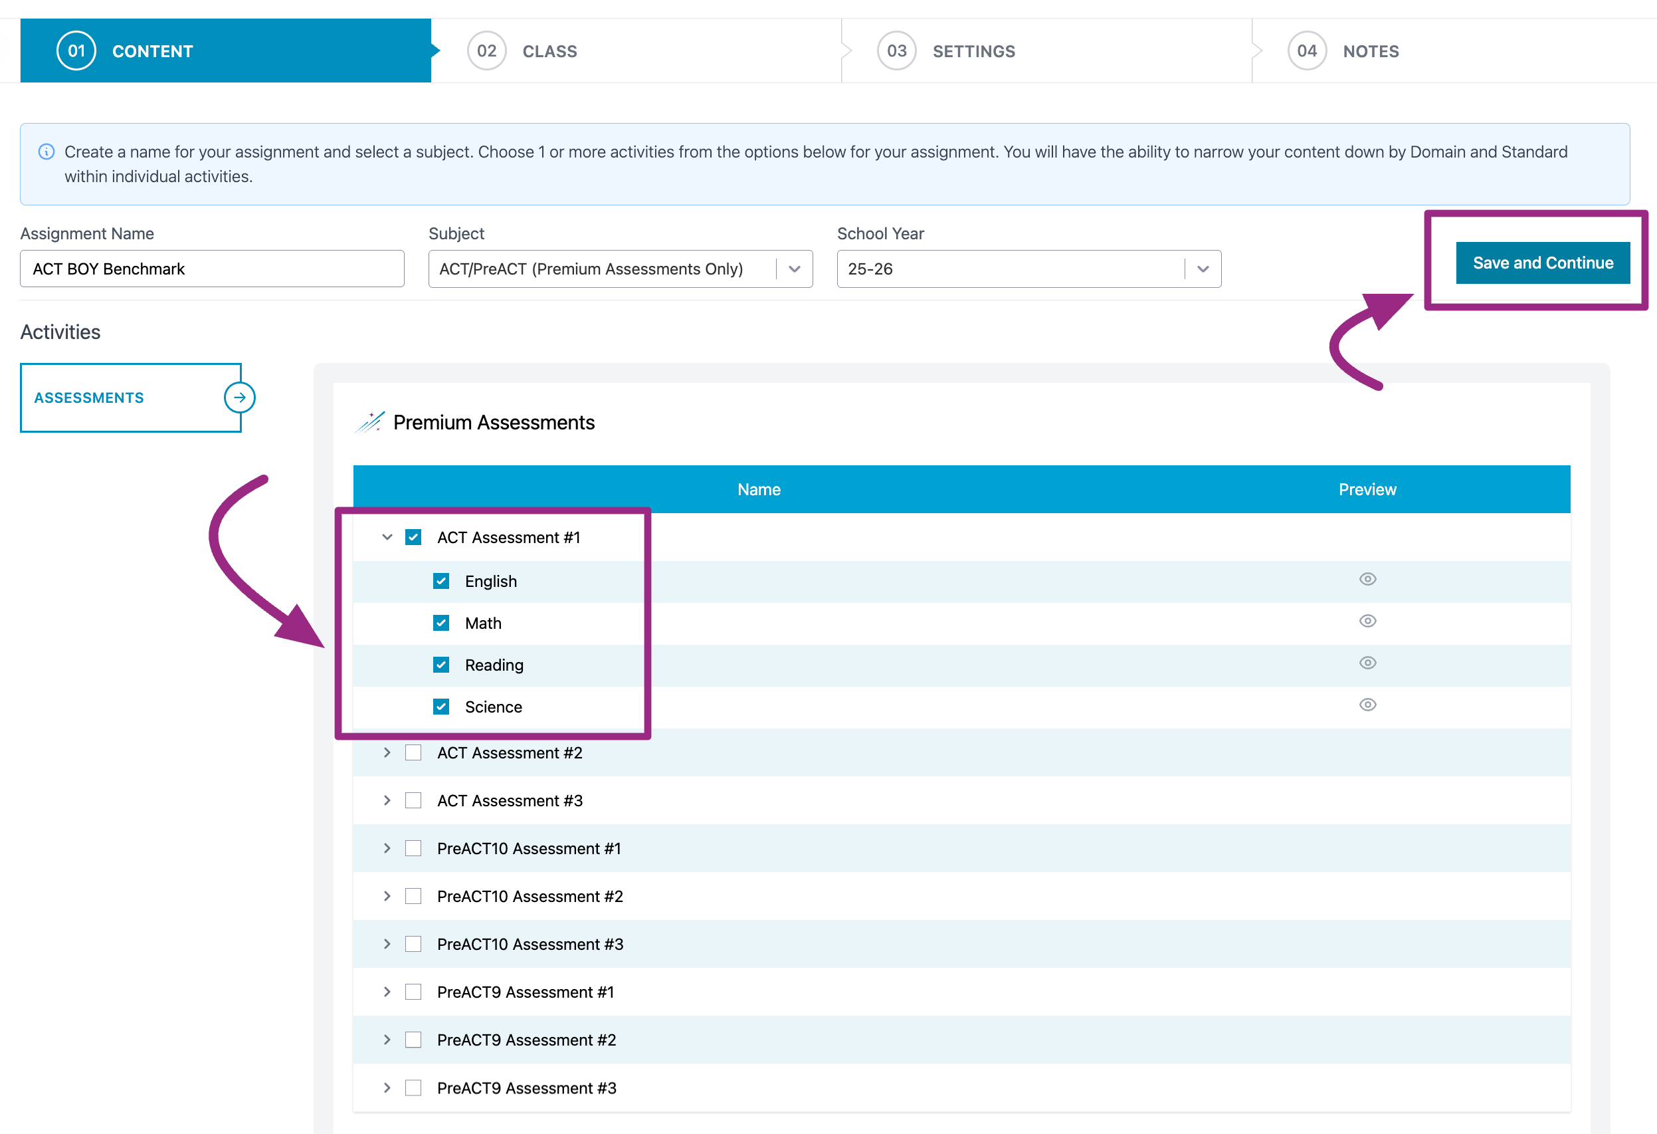Go to the Notes step tab
The height and width of the screenshot is (1134, 1657).
pos(1454,51)
